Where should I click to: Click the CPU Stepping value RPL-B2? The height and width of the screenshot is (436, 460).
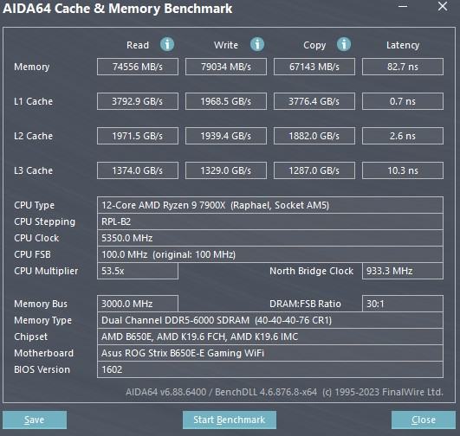click(x=270, y=221)
